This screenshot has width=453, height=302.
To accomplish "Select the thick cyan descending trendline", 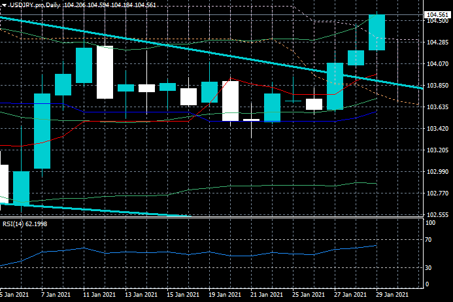I will click(x=212, y=53).
